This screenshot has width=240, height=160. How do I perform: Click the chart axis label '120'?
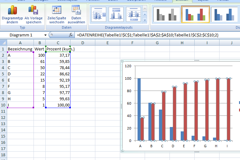click(x=128, y=66)
